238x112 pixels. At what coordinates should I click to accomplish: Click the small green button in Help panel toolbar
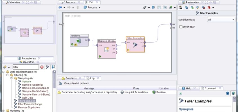point(180,94)
